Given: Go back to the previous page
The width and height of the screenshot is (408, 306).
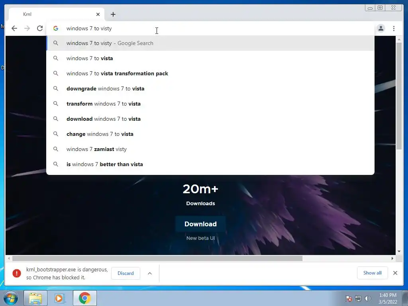Looking at the screenshot, I should pos(14,28).
